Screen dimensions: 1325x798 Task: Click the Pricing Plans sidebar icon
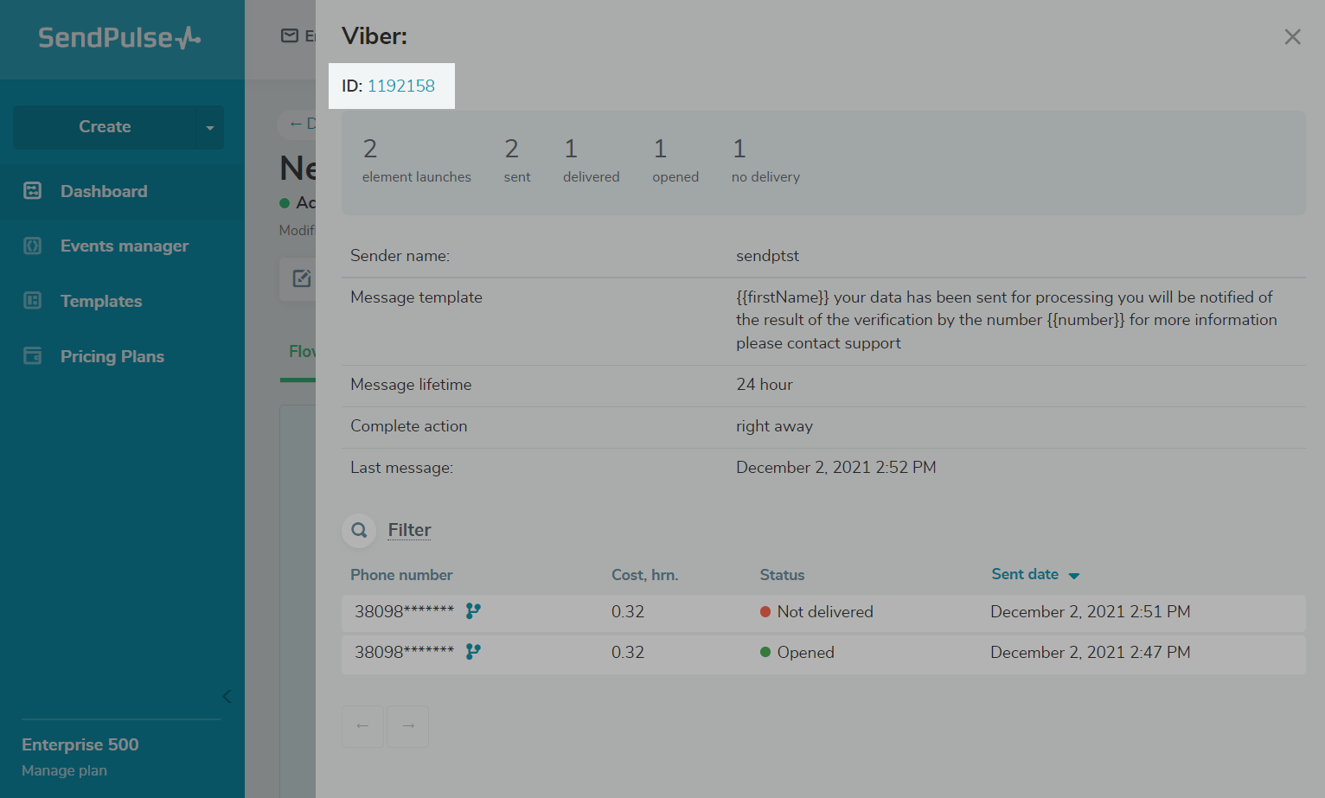pyautogui.click(x=33, y=356)
